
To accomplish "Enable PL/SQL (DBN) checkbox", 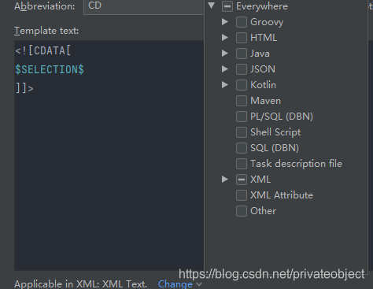I will [242, 117].
